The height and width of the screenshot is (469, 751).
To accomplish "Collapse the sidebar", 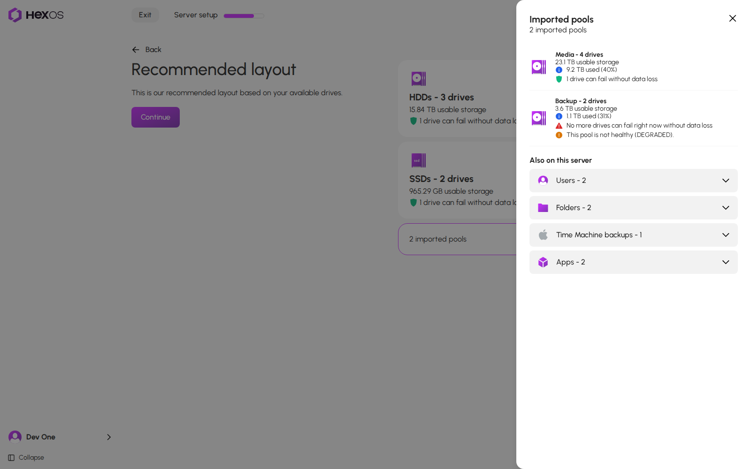I will [x=26, y=458].
